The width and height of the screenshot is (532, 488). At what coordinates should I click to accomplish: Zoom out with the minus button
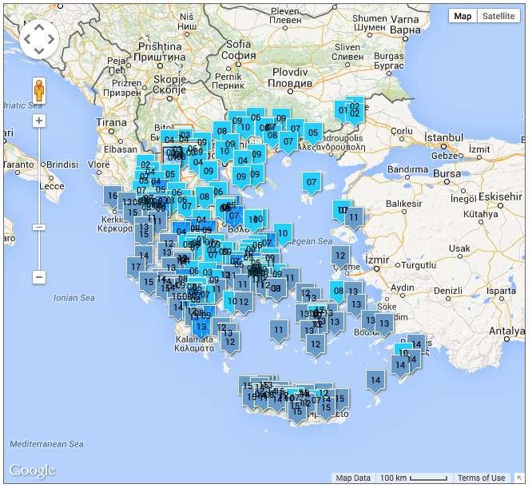[x=39, y=277]
